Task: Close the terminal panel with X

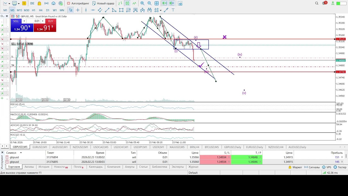Action: coord(2,152)
